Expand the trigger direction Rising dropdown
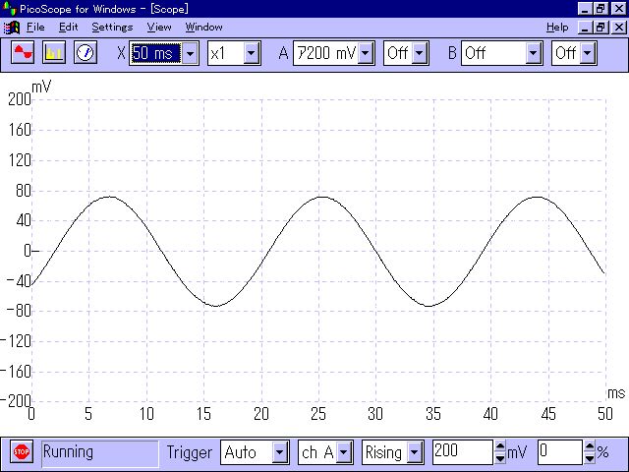Image resolution: width=629 pixels, height=472 pixels. 415,452
